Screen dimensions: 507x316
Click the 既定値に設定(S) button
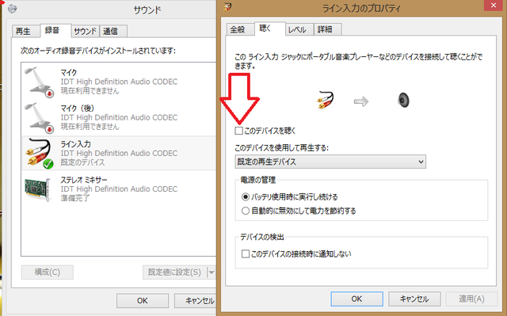click(175, 272)
